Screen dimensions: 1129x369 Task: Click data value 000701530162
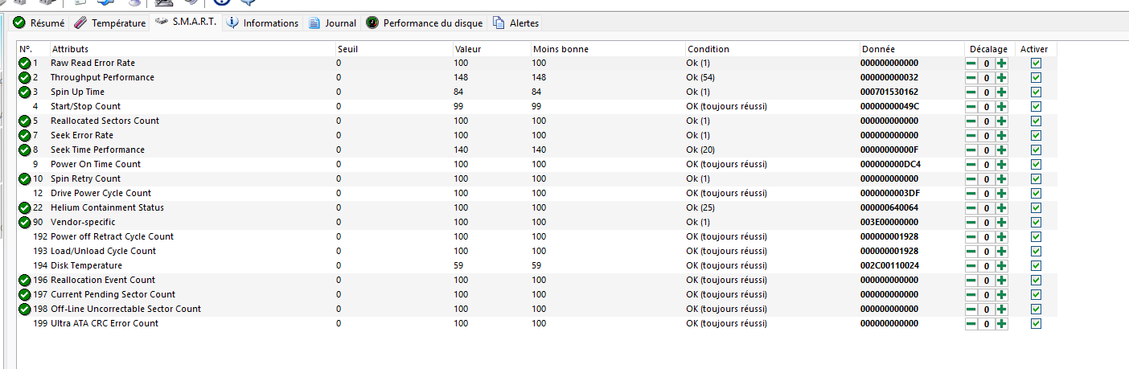889,92
